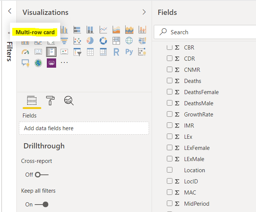
Task: Select the Treemap visualization
Action: (116, 41)
